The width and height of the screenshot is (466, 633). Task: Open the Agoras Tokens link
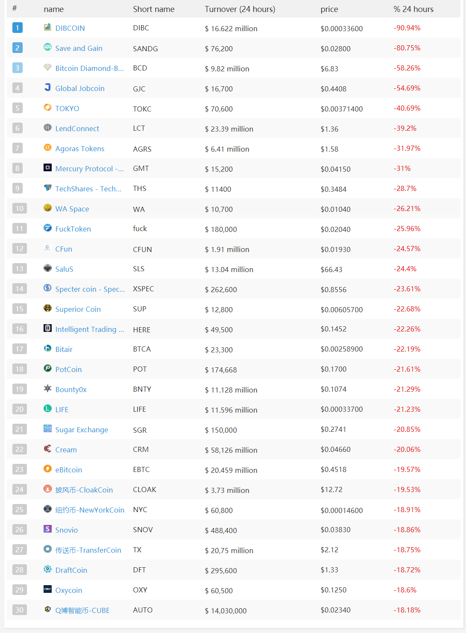[79, 149]
